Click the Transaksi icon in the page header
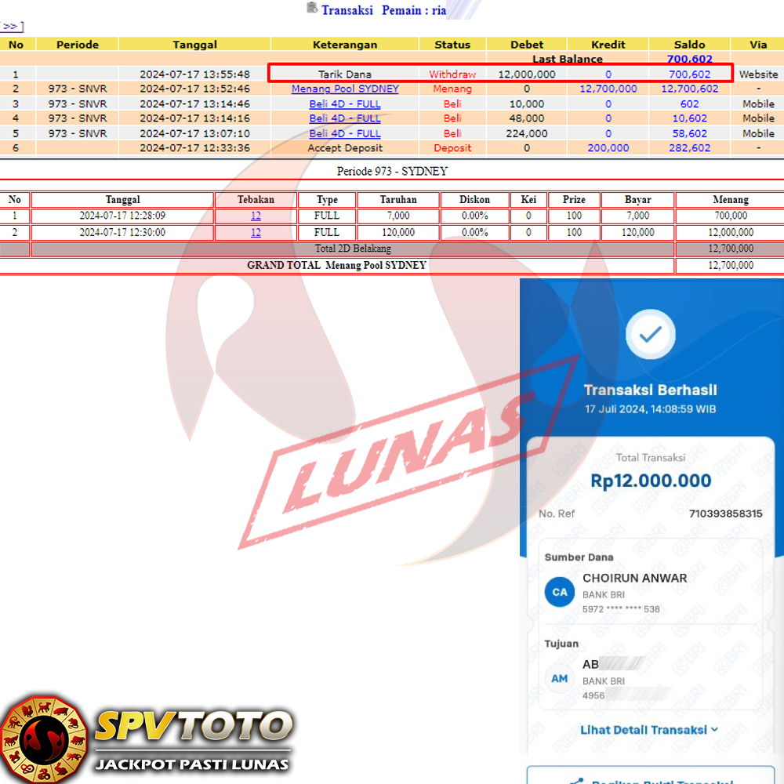Viewport: 784px width, 784px height. [312, 9]
